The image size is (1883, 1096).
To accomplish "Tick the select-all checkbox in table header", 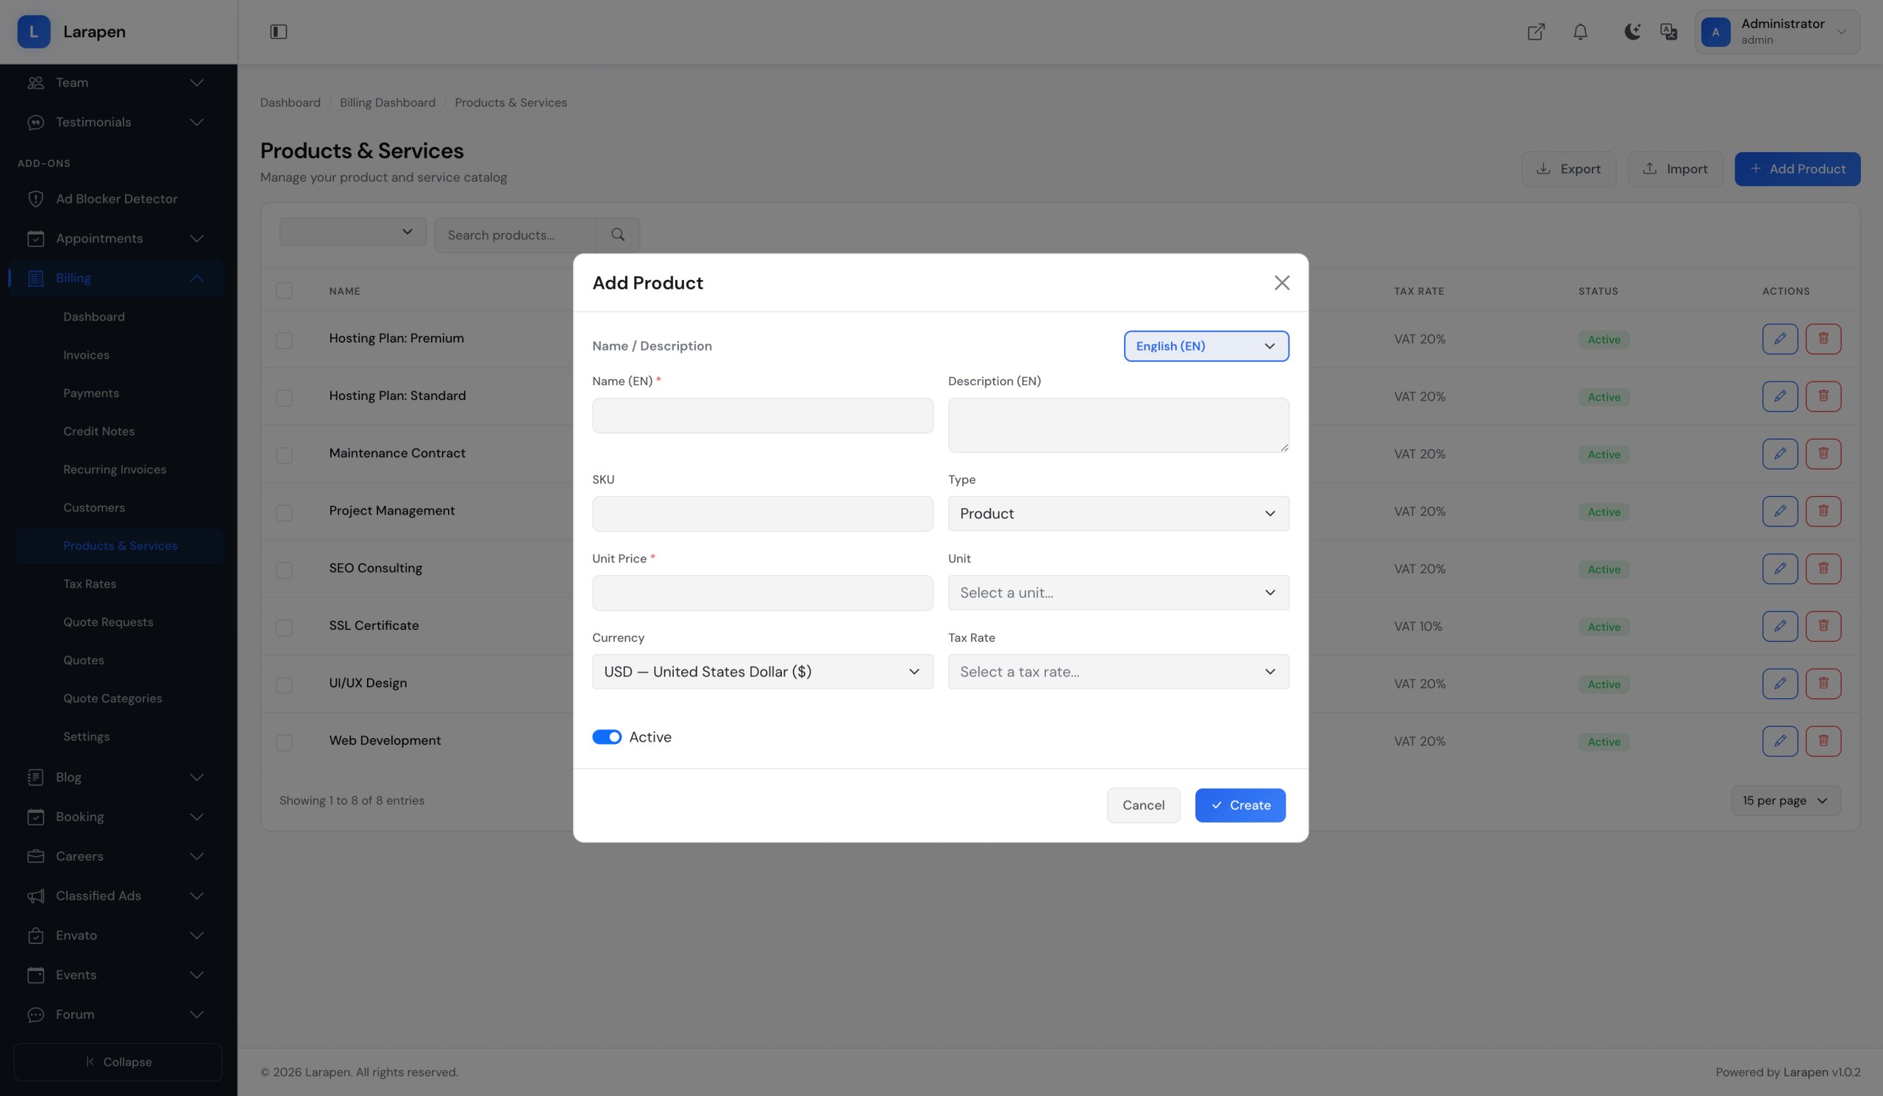I will [x=284, y=291].
